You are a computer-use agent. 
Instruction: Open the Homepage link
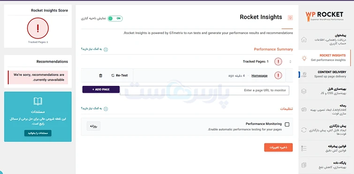click(x=259, y=76)
